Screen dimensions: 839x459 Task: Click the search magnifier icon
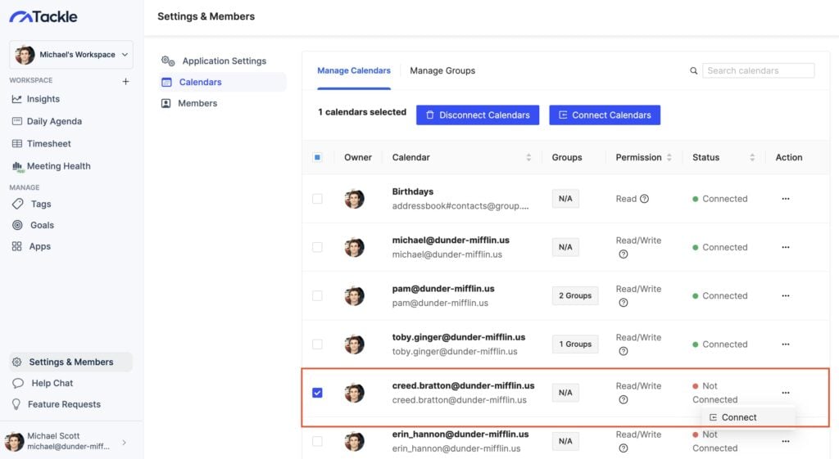click(x=693, y=70)
